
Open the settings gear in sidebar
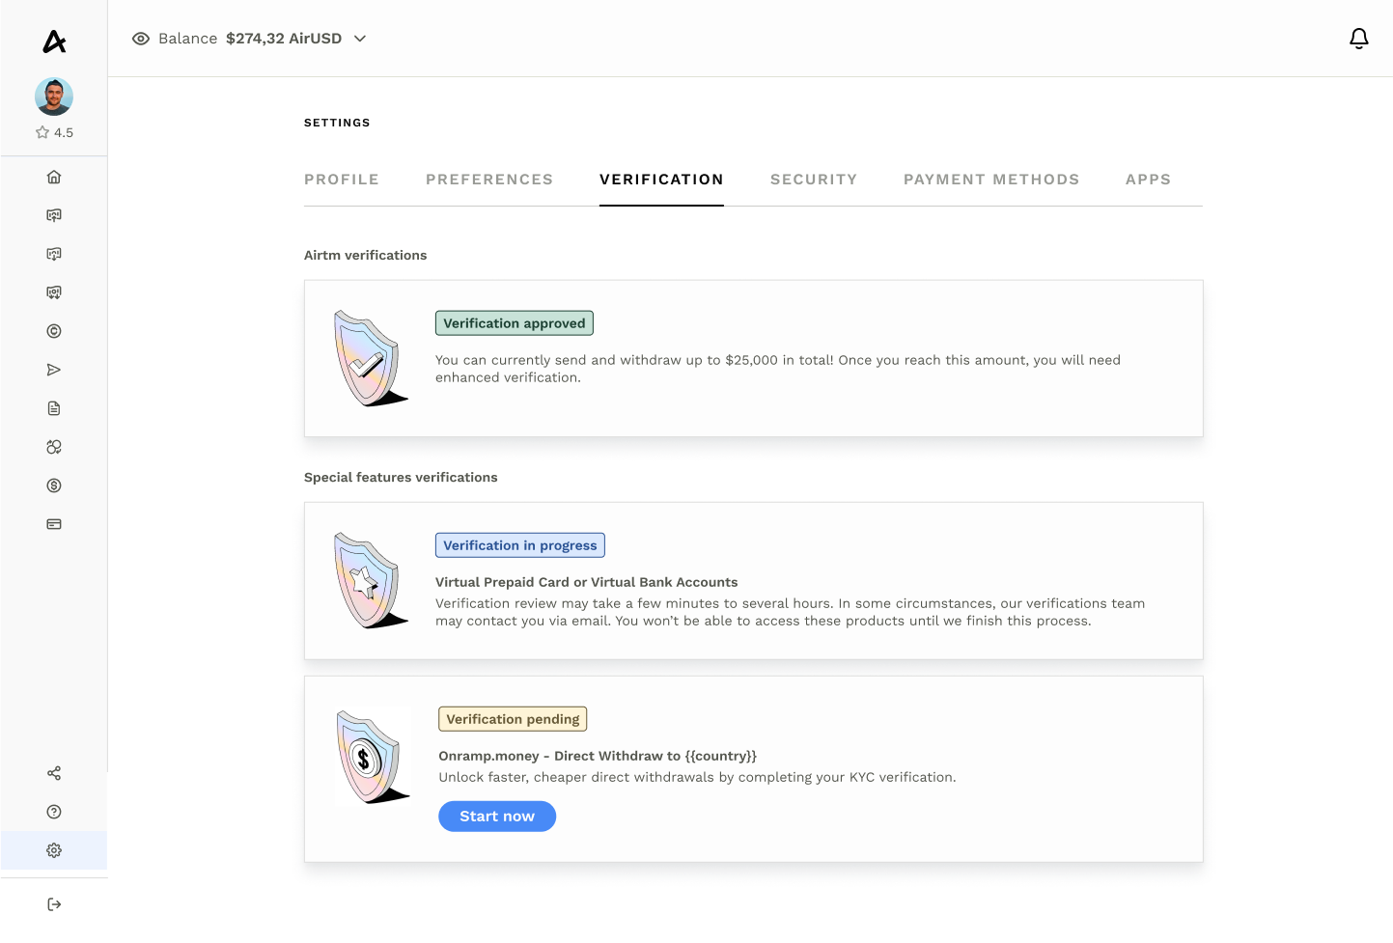coord(54,850)
